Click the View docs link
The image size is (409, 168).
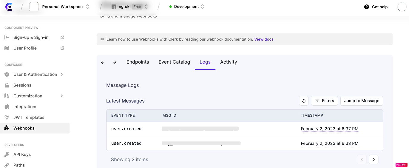tap(264, 39)
